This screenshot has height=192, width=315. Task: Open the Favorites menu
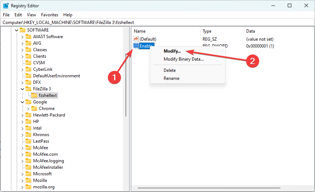point(49,15)
